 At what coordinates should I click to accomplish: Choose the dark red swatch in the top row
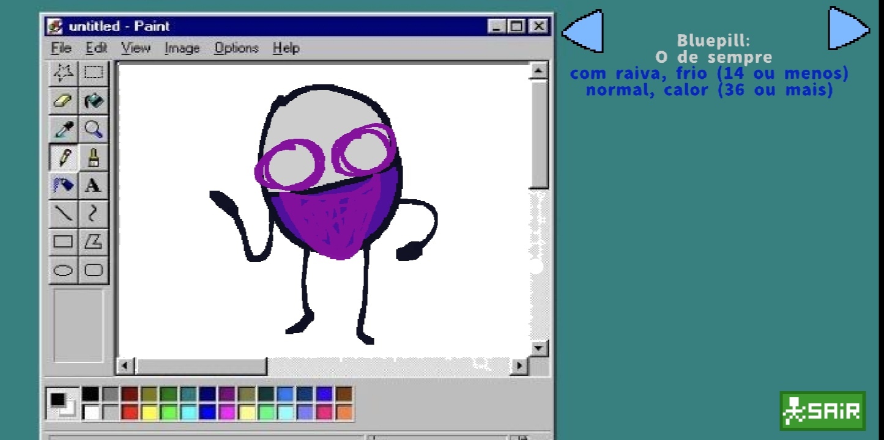click(x=129, y=394)
